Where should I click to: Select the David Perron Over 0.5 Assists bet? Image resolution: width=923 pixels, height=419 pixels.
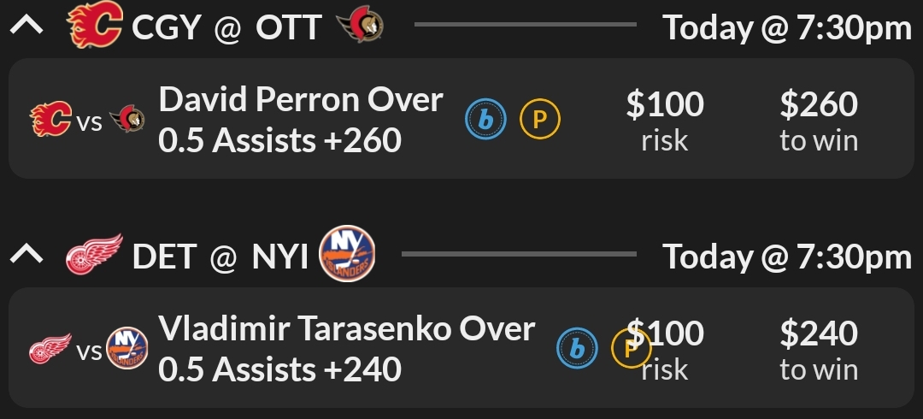pyautogui.click(x=301, y=120)
